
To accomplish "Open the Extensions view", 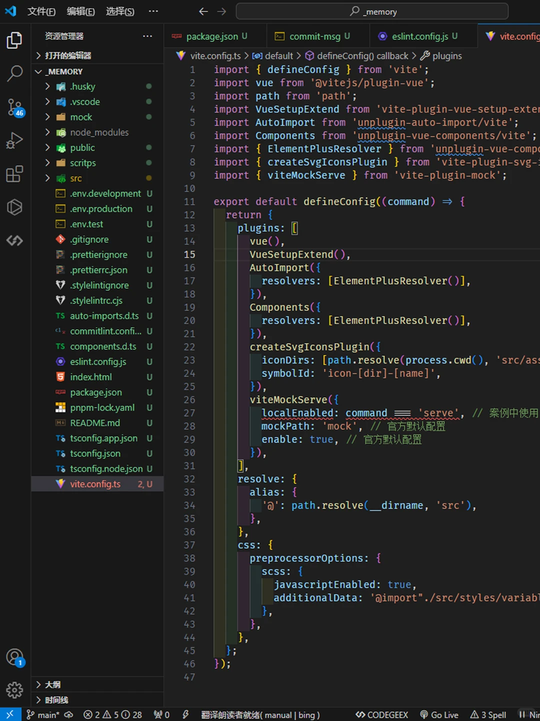I will (14, 174).
